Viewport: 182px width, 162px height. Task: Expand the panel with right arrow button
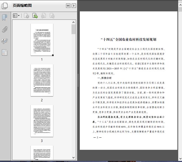74,6
